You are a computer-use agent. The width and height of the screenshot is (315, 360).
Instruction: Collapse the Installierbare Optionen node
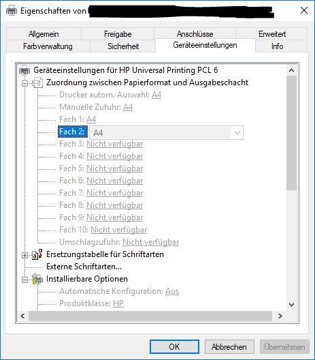[24, 280]
